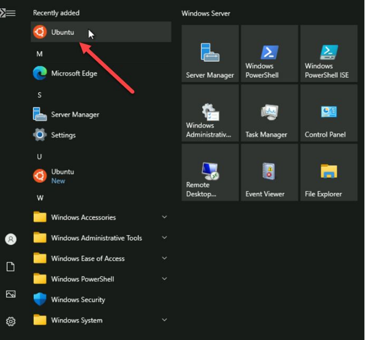Image resolution: width=365 pixels, height=340 pixels.
Task: Expand the Windows PowerShell folder
Action: point(101,279)
